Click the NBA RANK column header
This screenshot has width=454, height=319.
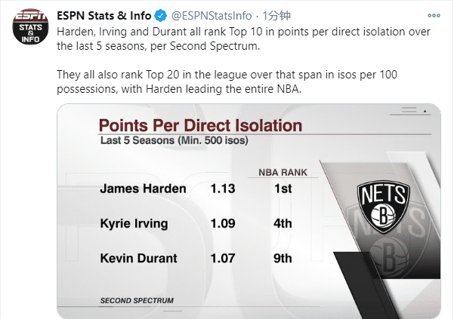tap(283, 172)
